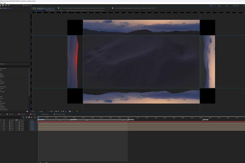Click the exposure reset icon in viewer footer
The height and width of the screenshot is (163, 245).
click(63, 111)
